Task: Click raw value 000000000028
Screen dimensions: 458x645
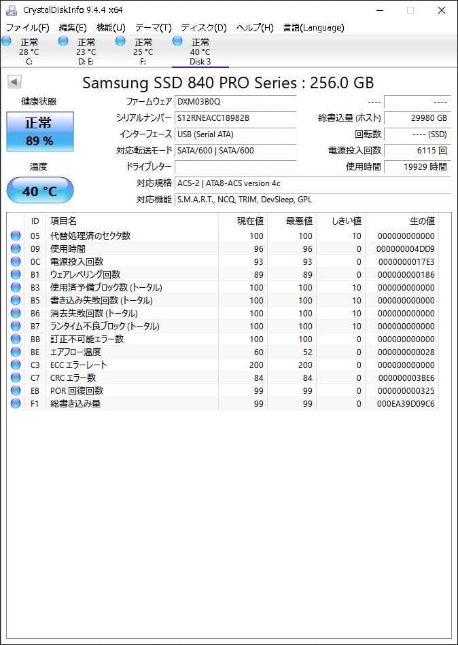Action: point(405,352)
